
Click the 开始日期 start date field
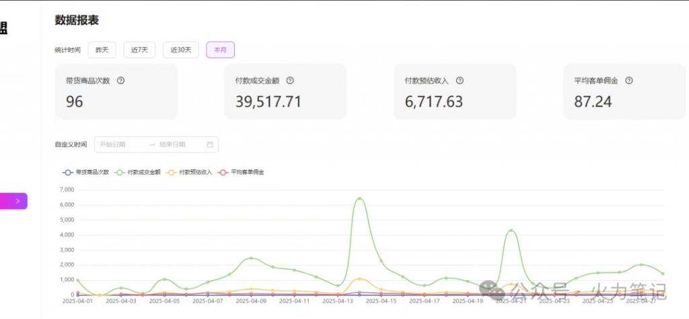point(121,144)
